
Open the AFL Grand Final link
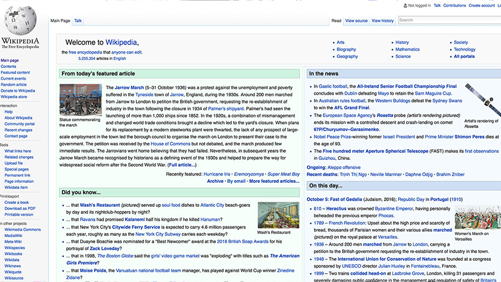(x=351, y=108)
